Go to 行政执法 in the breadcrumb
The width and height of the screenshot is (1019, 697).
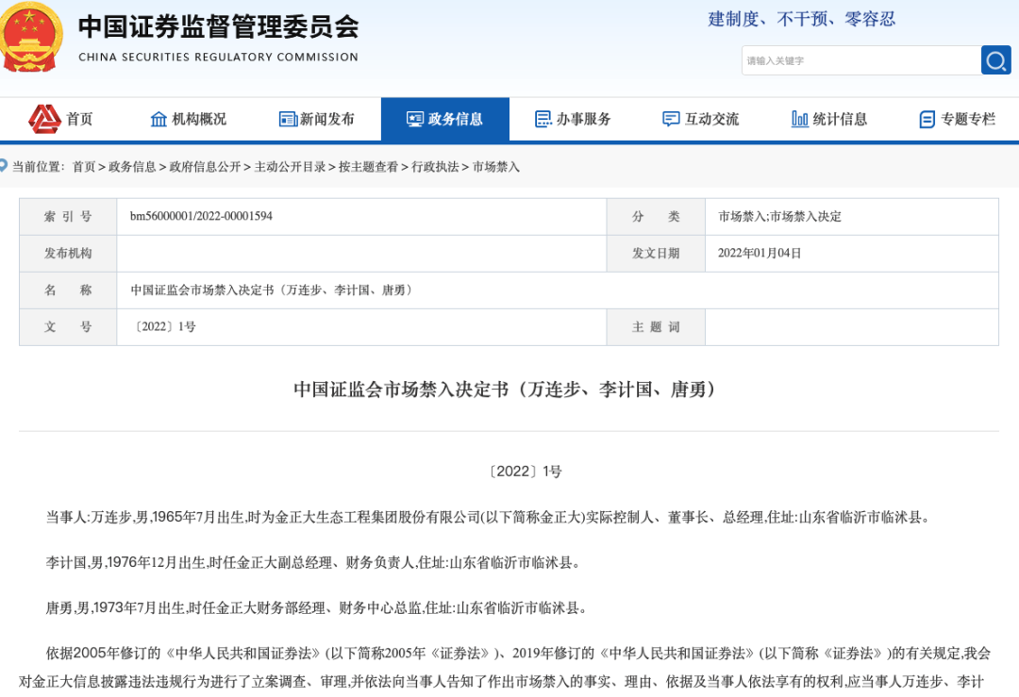[x=435, y=167]
